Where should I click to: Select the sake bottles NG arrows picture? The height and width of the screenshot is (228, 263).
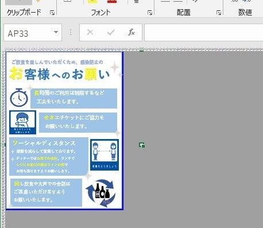pyautogui.click(x=101, y=193)
